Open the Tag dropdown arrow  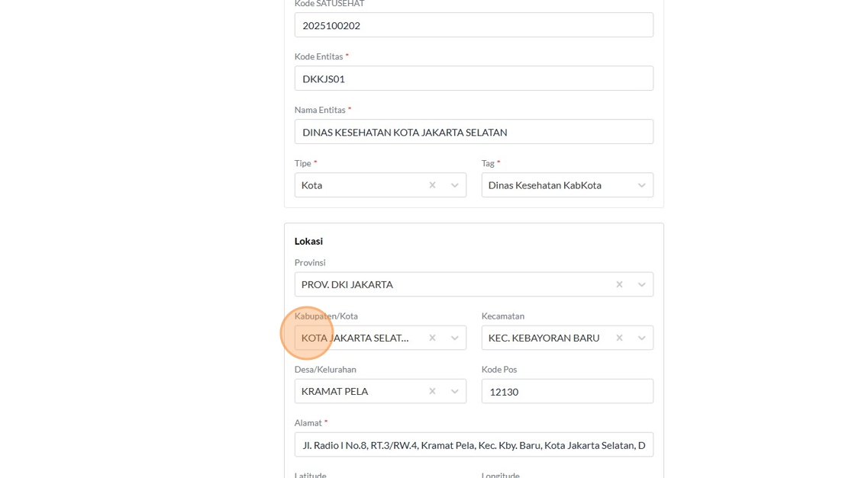(x=642, y=185)
